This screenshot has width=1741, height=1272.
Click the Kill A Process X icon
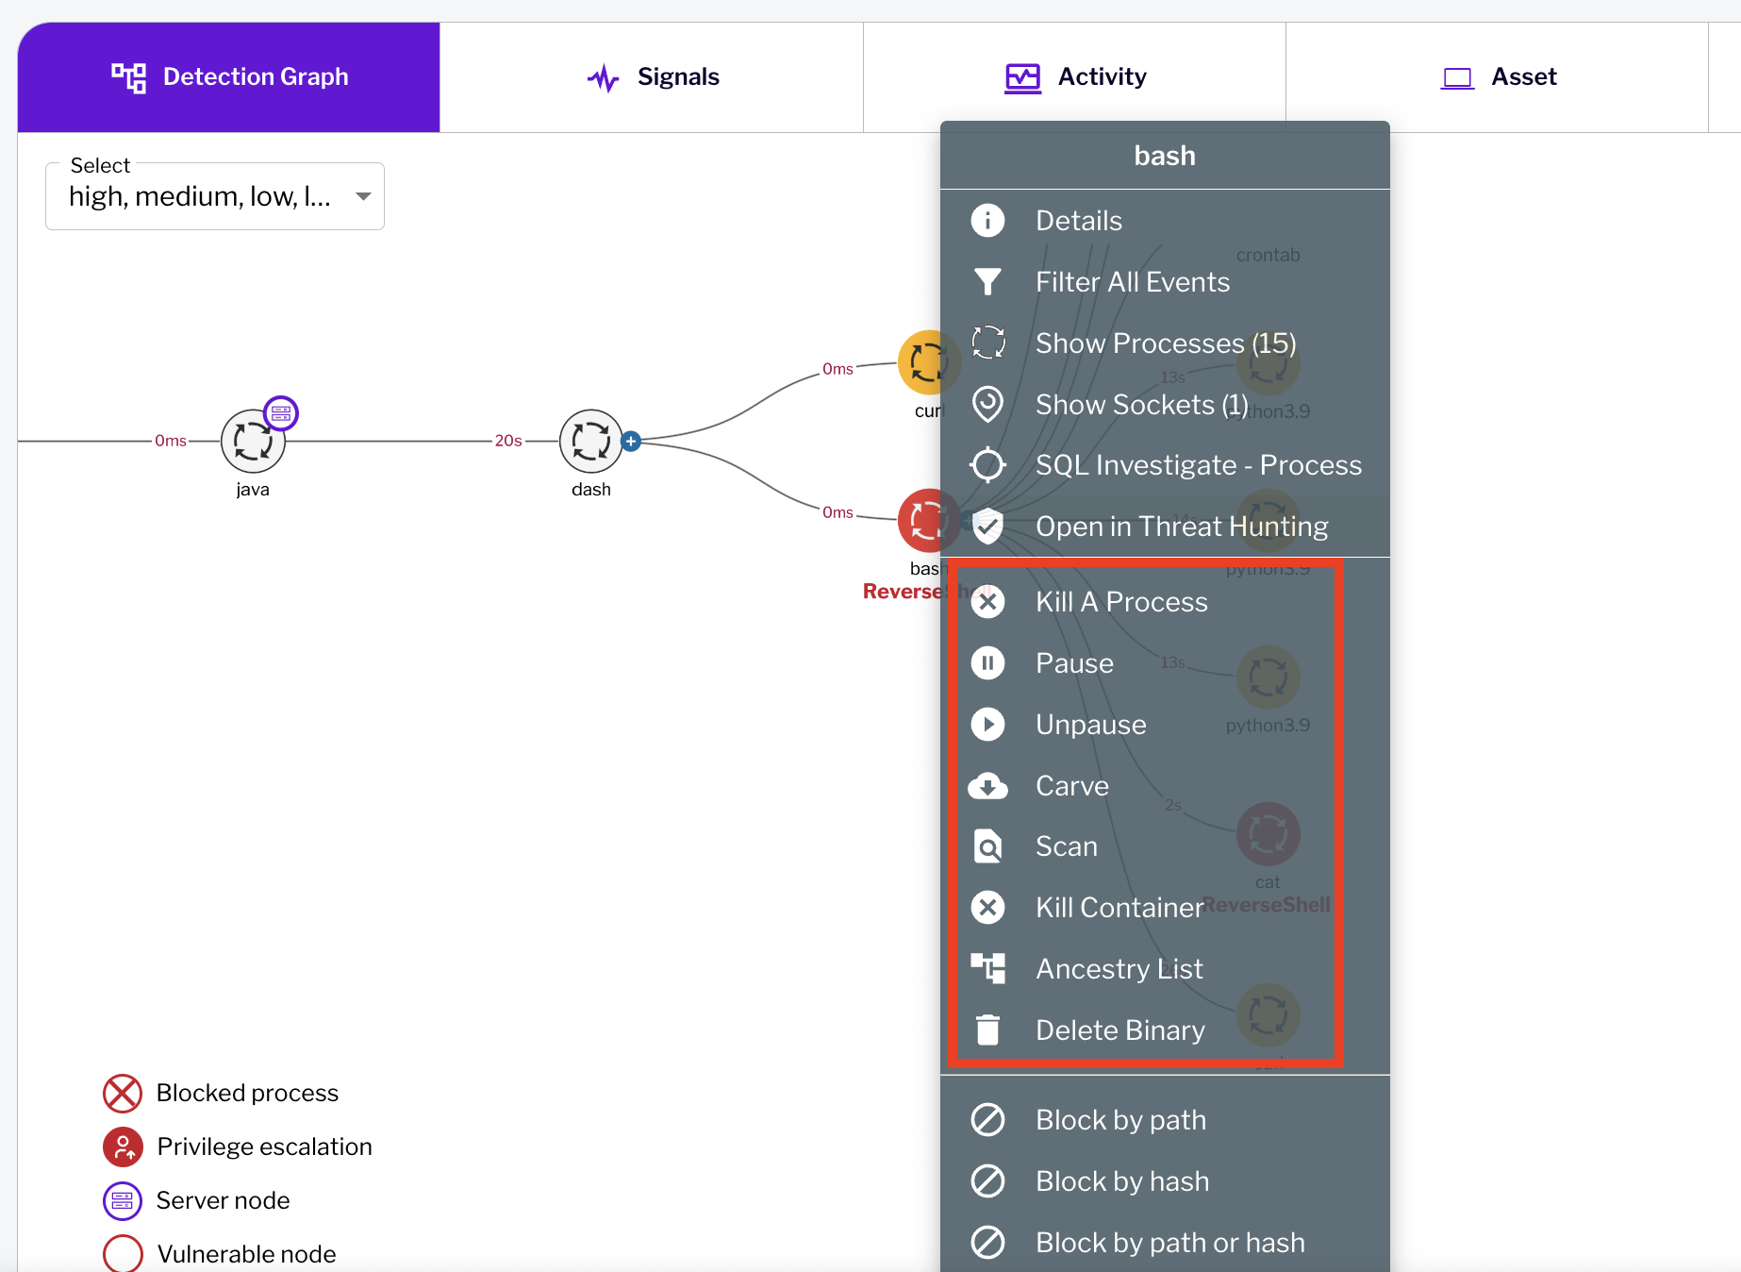[x=987, y=602]
